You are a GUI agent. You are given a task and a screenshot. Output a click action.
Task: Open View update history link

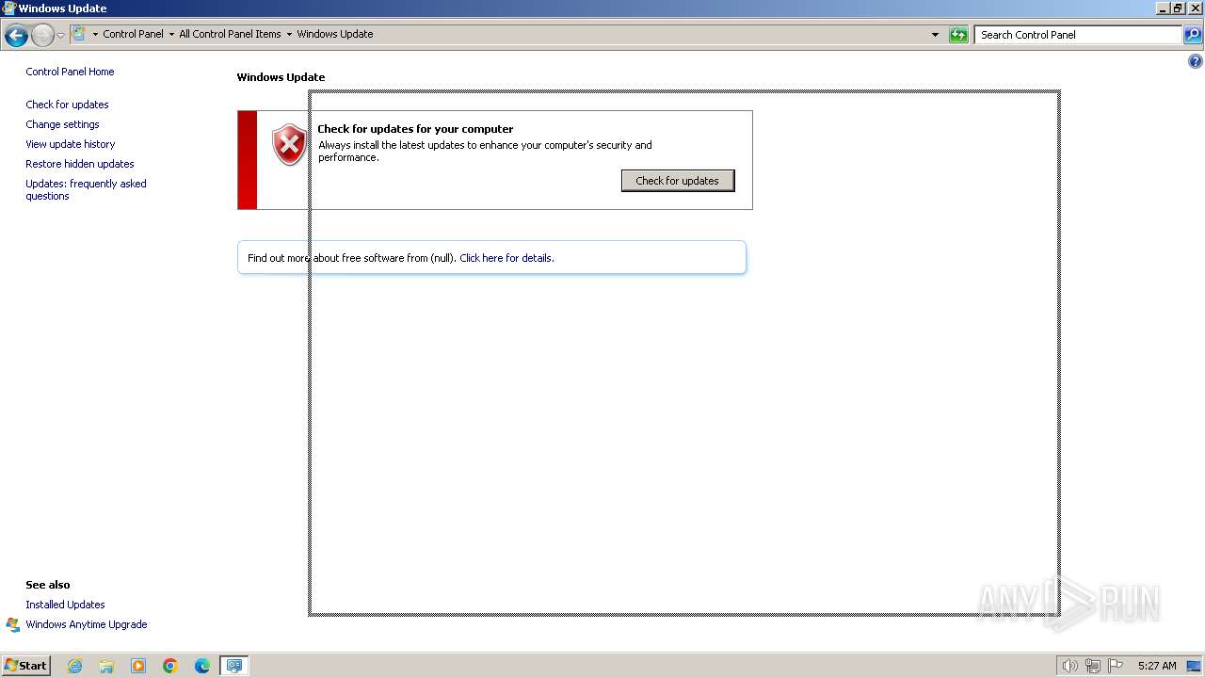coord(71,144)
